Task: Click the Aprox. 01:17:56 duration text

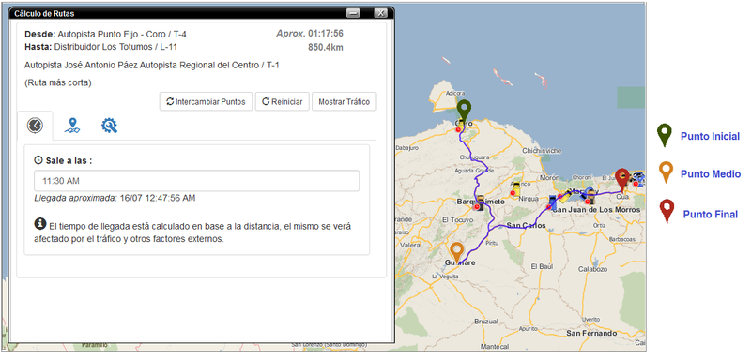Action: click(310, 34)
